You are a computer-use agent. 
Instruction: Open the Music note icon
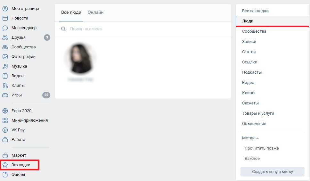click(5, 66)
